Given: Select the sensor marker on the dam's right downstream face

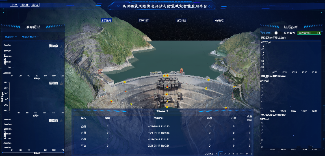Looking at the screenshot, I should [x=206, y=89].
